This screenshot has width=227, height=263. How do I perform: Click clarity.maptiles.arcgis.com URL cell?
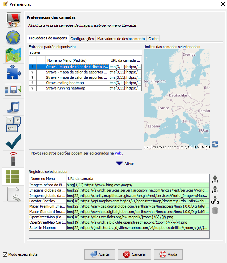138,196
